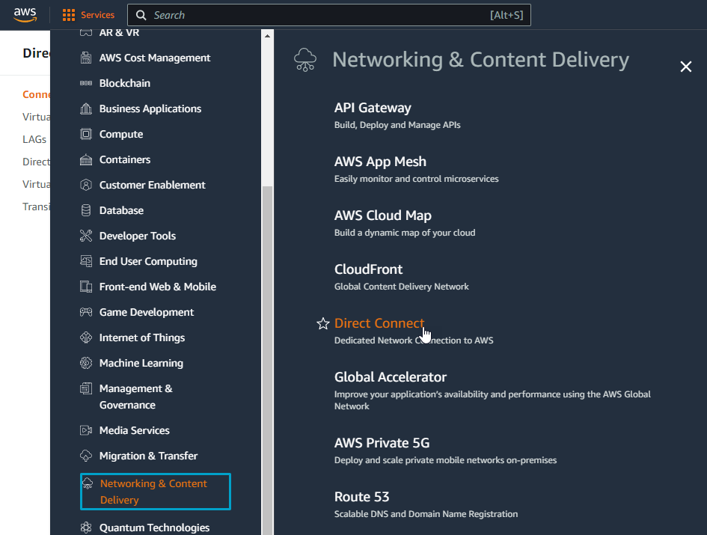
Task: Open AWS Private 5G service
Action: (x=382, y=443)
